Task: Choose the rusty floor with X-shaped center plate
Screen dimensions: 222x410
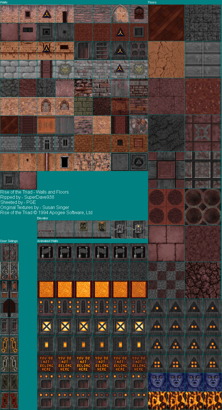Action: (203, 133)
